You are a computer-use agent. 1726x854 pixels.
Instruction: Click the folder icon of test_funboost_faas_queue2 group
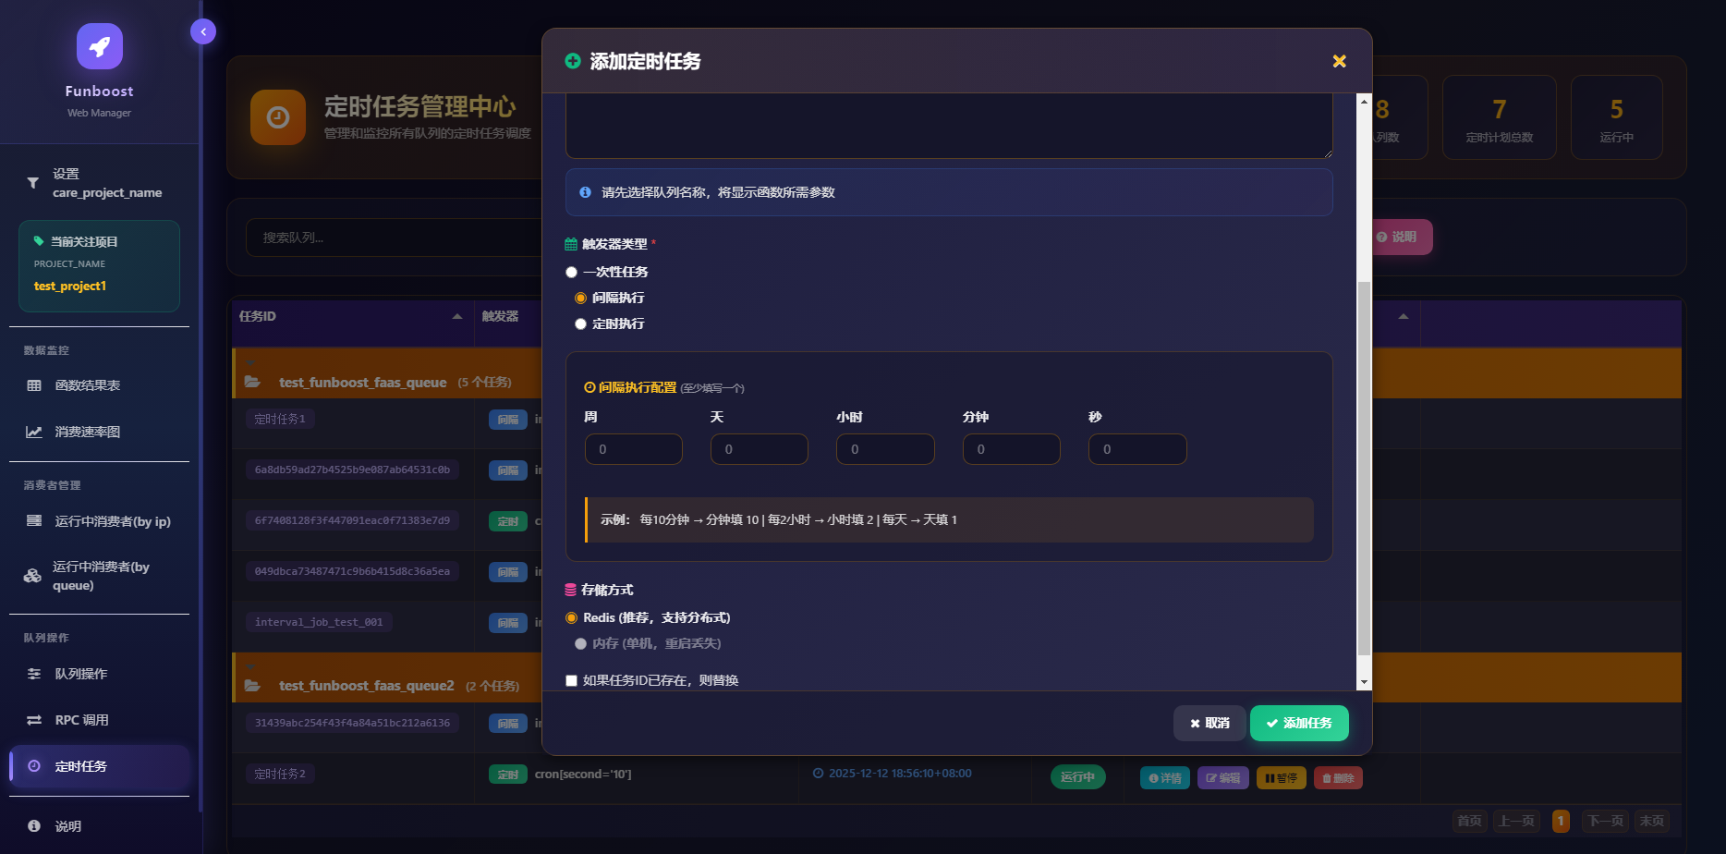point(251,686)
